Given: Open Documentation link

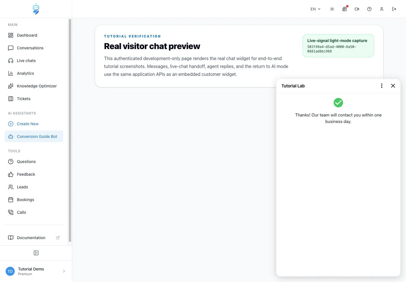Looking at the screenshot, I should pyautogui.click(x=34, y=238).
